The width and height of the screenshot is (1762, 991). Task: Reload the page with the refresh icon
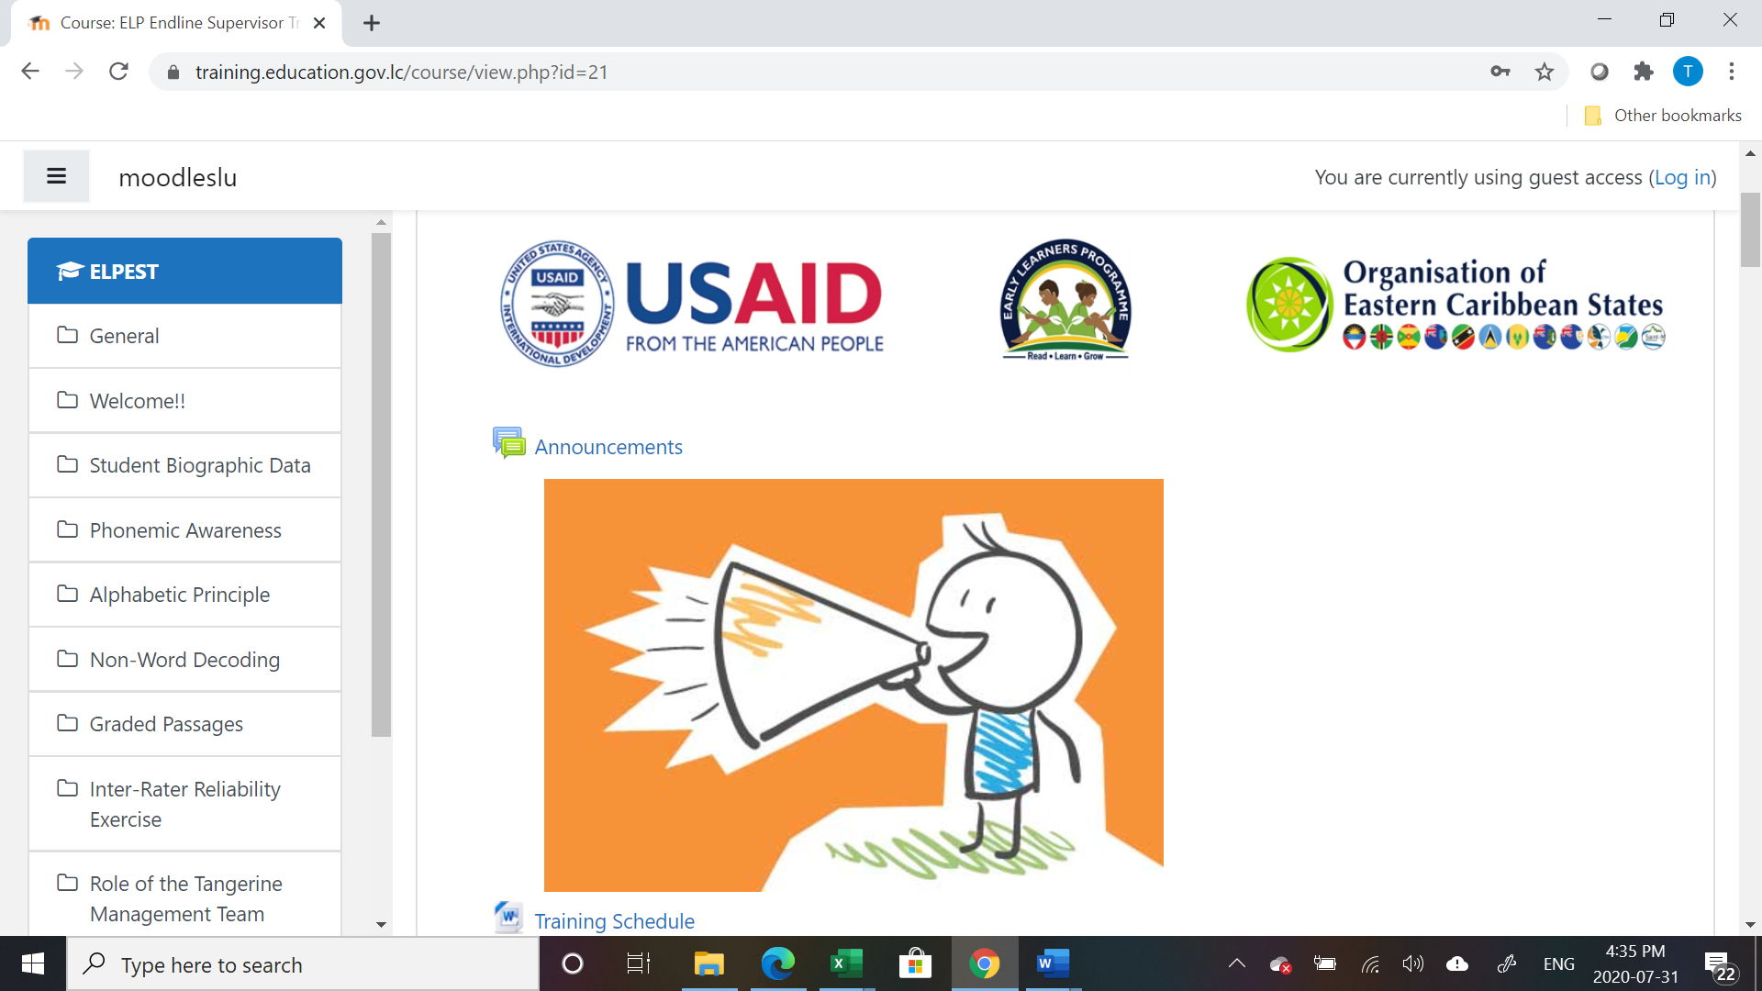click(x=118, y=72)
